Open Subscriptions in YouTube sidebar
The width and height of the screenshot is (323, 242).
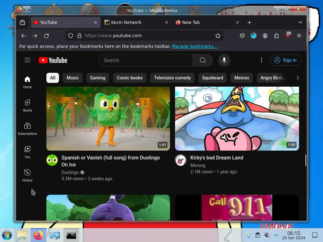(x=27, y=129)
